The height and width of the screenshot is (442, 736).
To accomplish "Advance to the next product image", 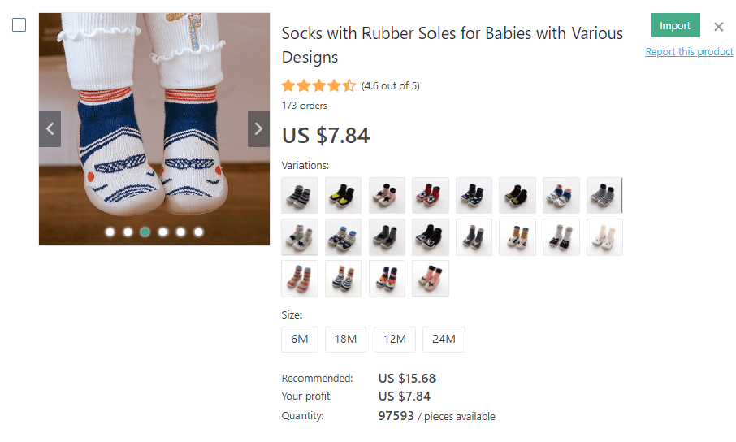I will pyautogui.click(x=258, y=128).
